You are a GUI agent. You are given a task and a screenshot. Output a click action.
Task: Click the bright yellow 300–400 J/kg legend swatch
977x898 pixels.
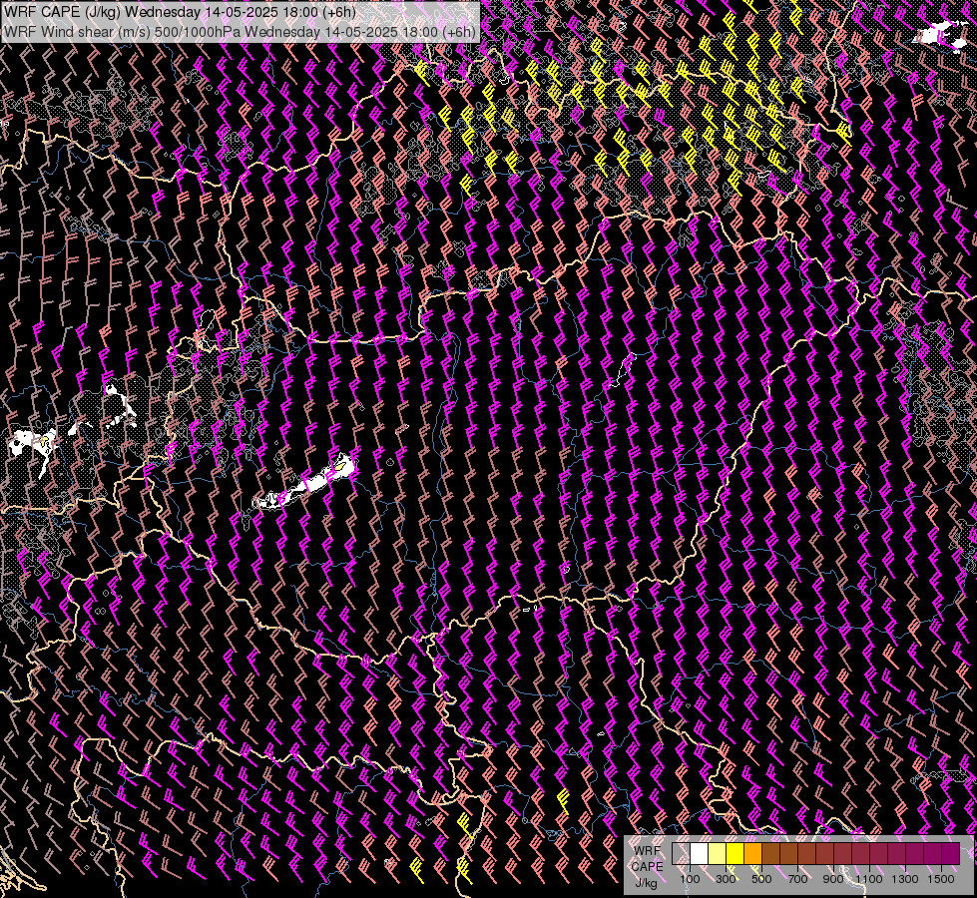coord(735,853)
